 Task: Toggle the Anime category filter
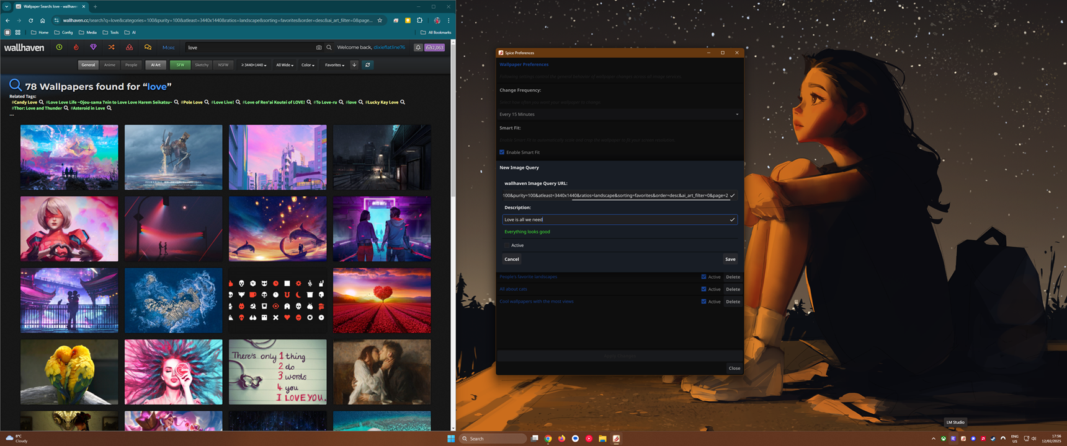[110, 64]
